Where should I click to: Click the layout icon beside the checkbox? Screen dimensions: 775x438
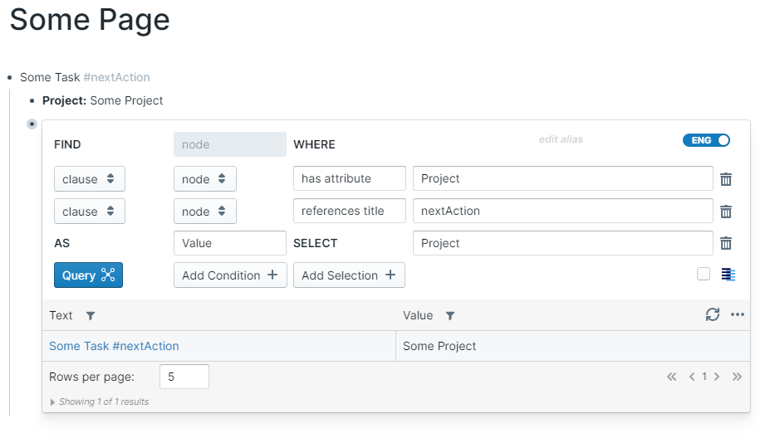(x=728, y=275)
